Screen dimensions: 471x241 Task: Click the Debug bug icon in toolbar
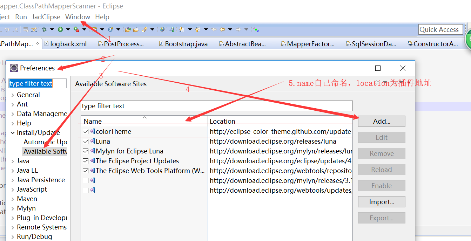coord(45,30)
